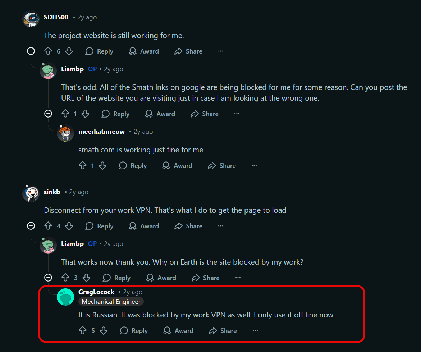The width and height of the screenshot is (421, 352).
Task: Collapse sinkb's comment thread
Action: pos(31,226)
